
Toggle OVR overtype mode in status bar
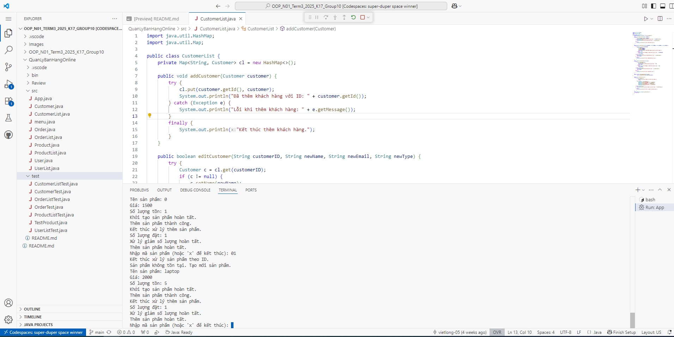tap(497, 332)
